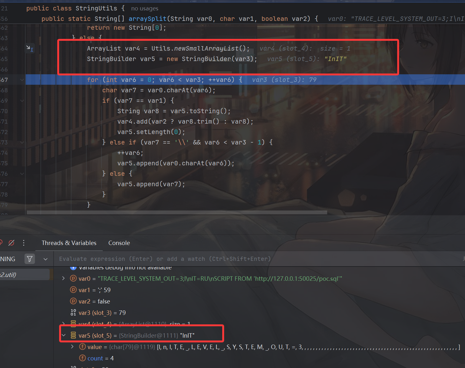465x368 pixels.
Task: Click the Run to Cursor gutter icon
Action: pos(30,48)
